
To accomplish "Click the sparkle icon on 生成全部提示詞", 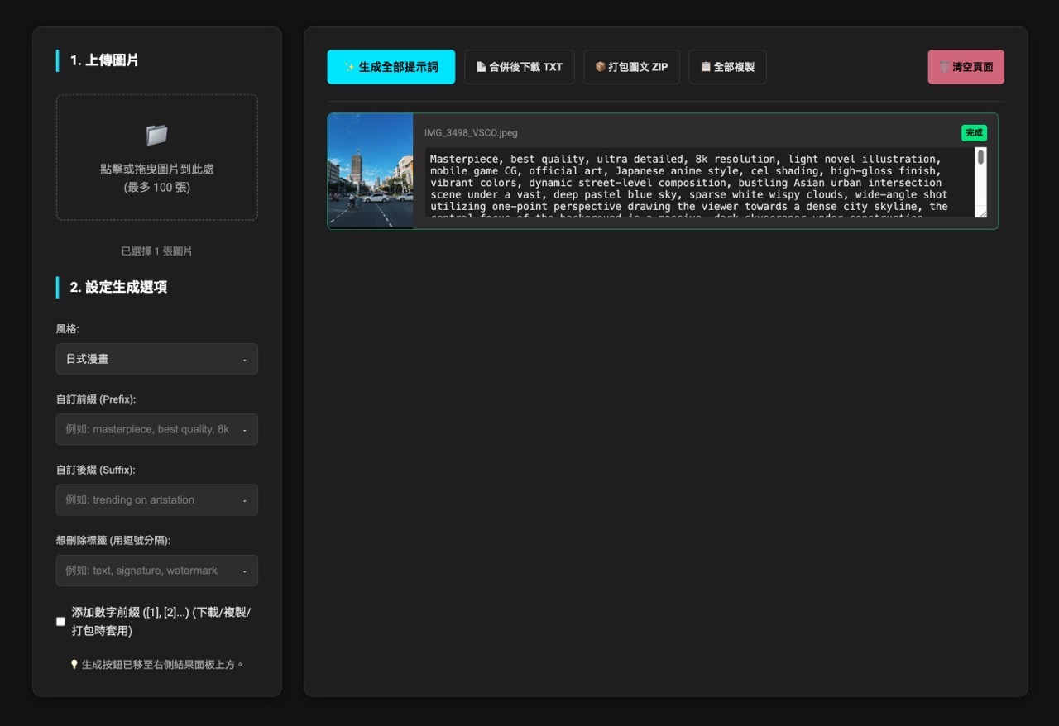I will (x=349, y=67).
